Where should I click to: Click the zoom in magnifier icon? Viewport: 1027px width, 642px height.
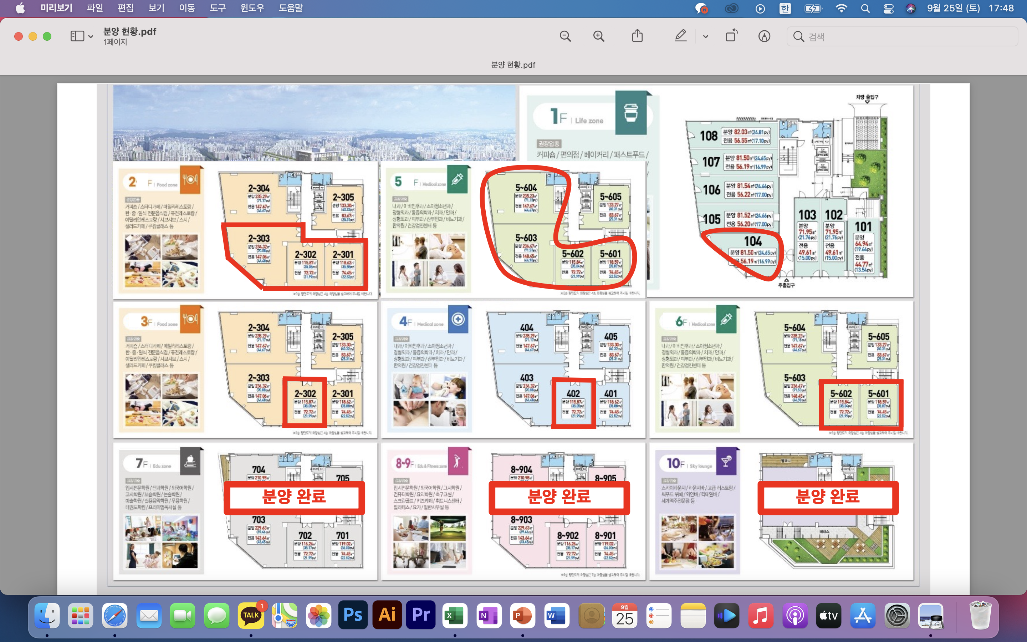point(598,36)
